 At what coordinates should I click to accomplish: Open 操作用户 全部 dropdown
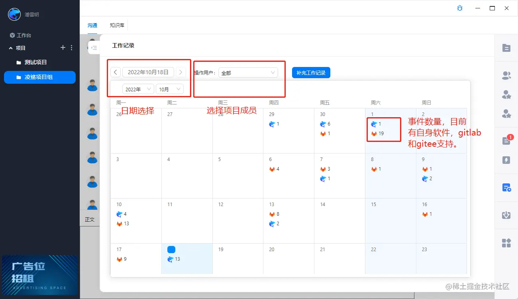tap(248, 73)
